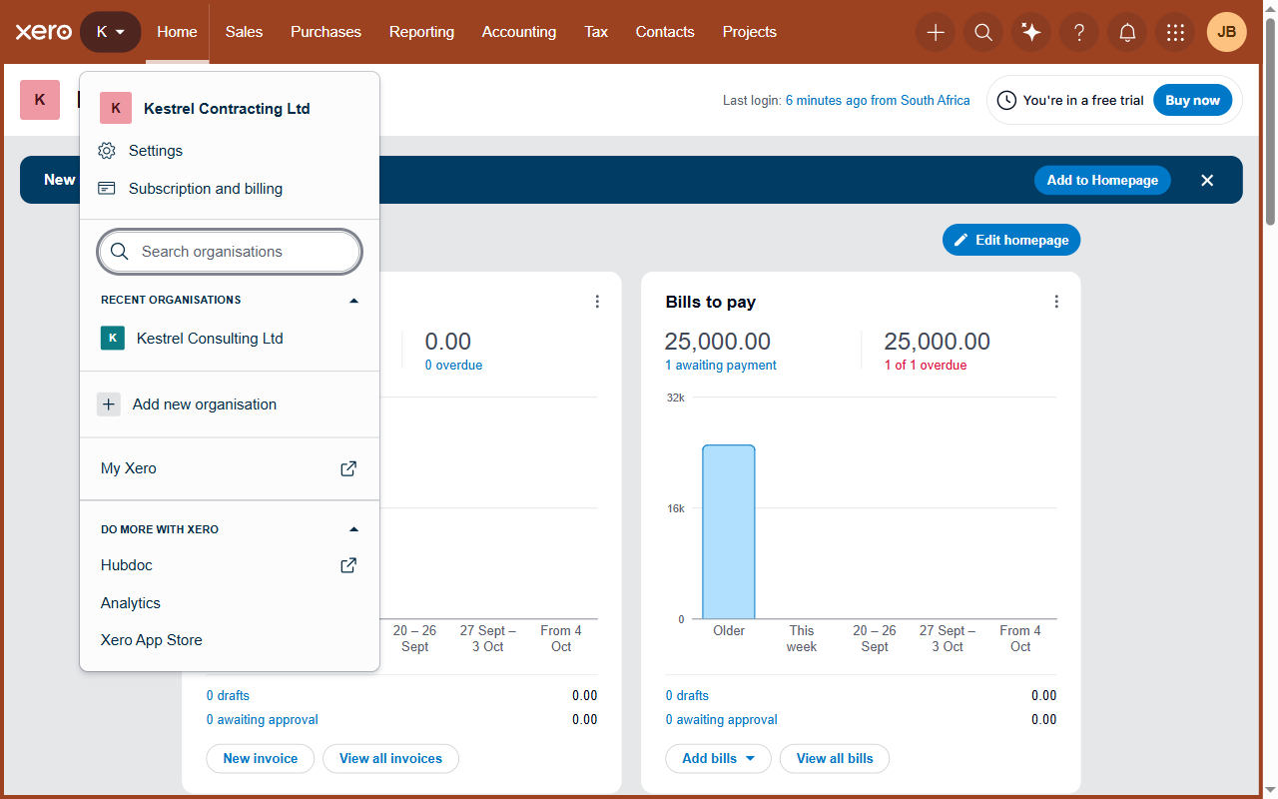Click Add to Homepage button

1102,180
